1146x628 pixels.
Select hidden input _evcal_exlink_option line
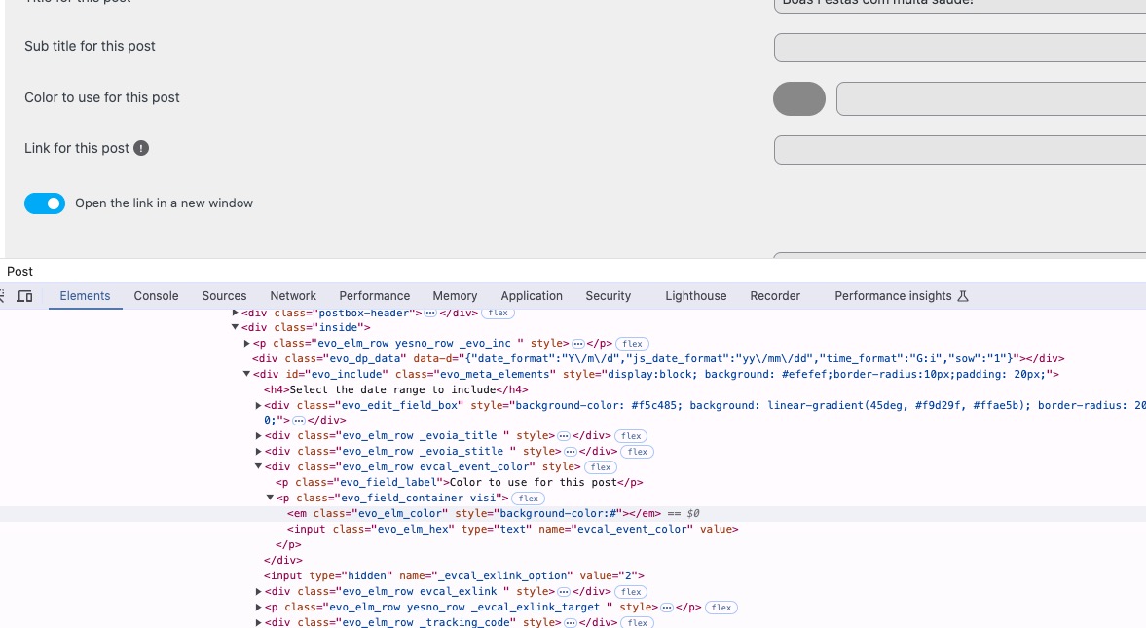pos(454,576)
